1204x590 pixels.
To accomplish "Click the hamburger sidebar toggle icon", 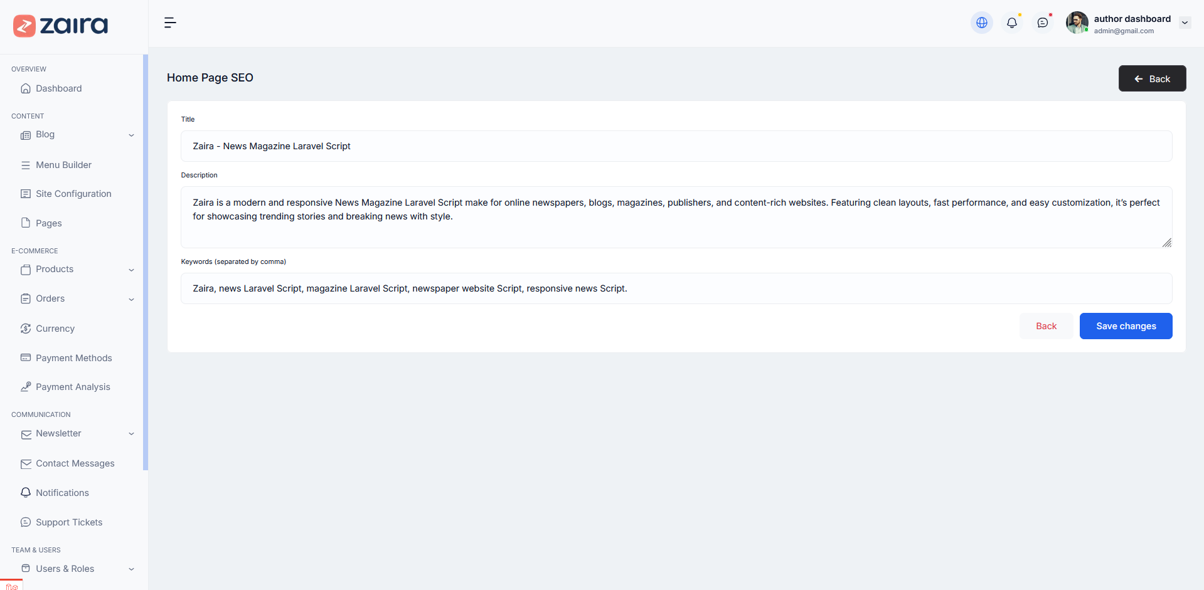I will coord(170,23).
